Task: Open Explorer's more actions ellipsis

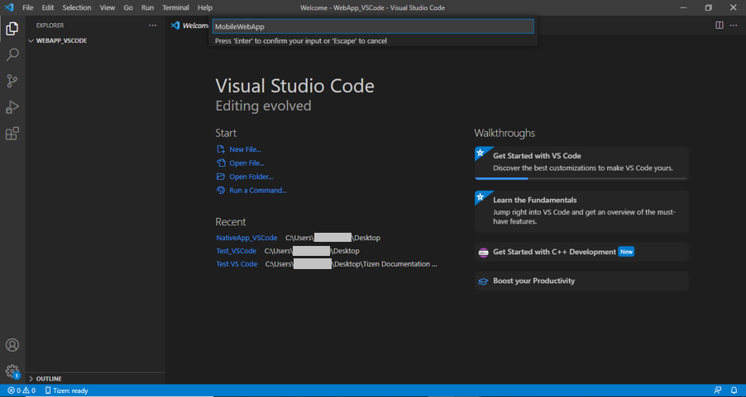Action: click(x=152, y=26)
